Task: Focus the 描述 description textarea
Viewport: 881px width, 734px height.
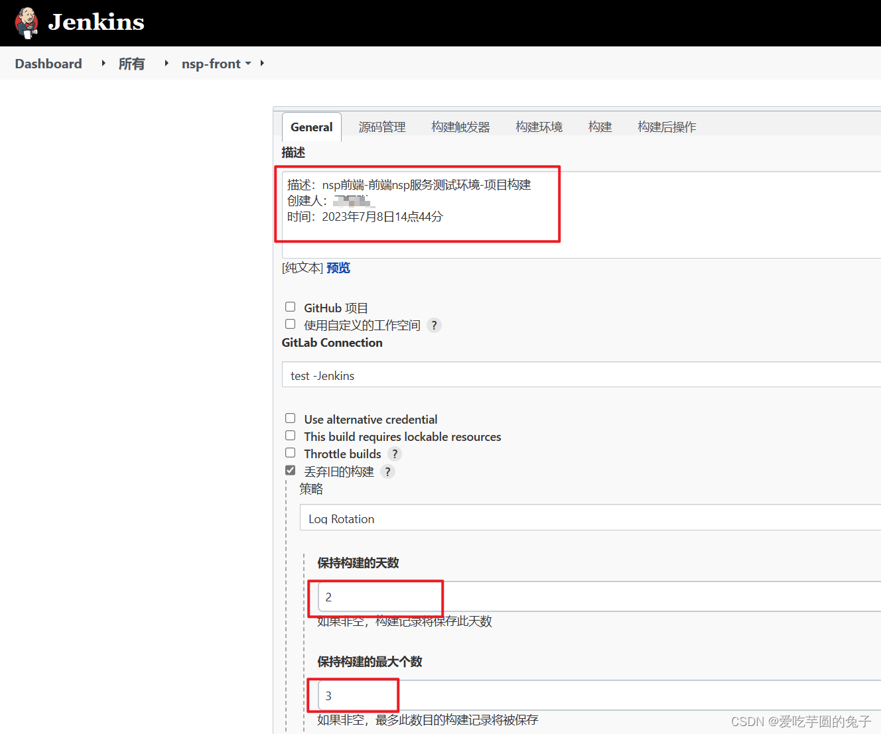Action: click(581, 215)
